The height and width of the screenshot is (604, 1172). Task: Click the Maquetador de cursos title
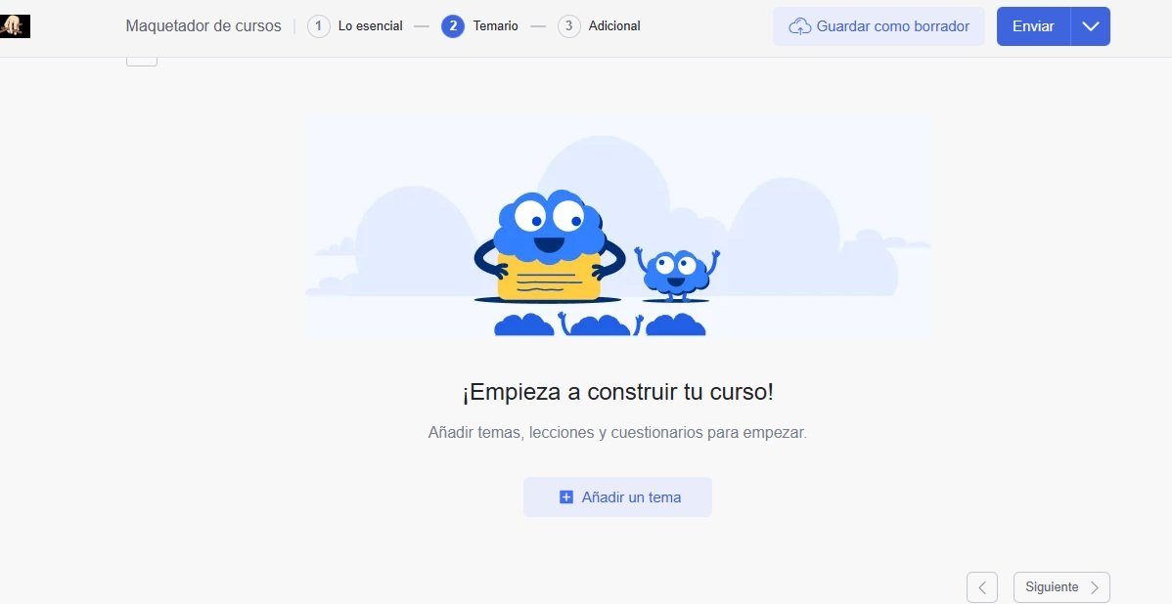click(x=203, y=26)
